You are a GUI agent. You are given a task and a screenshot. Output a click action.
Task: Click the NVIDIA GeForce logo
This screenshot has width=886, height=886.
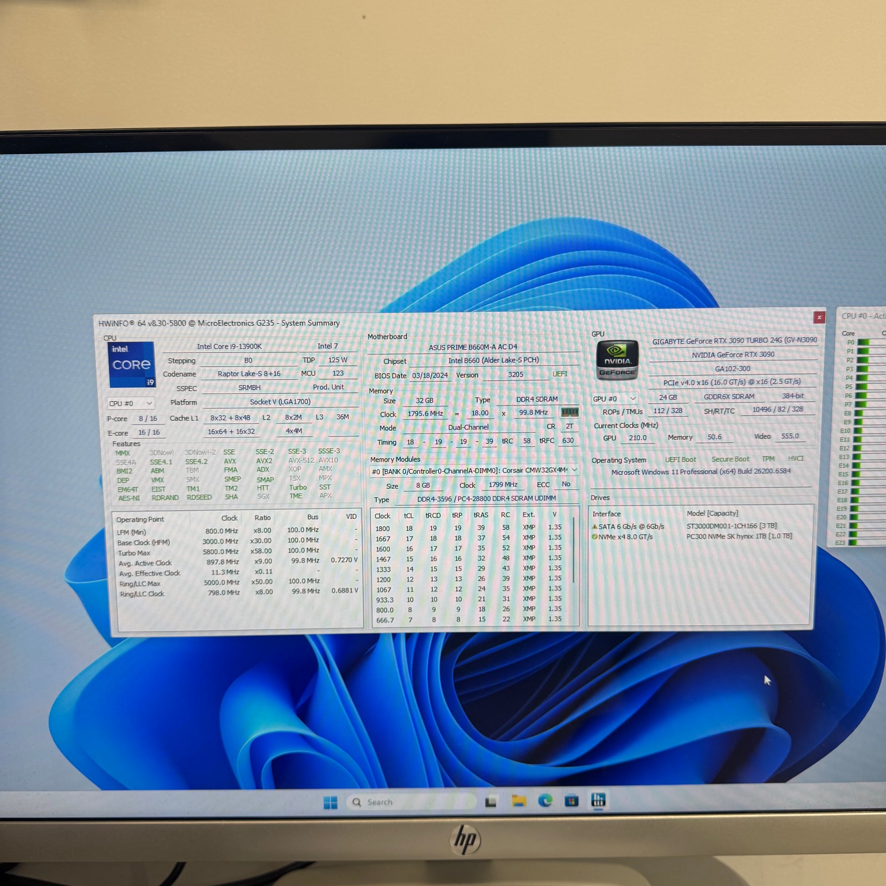point(617,361)
